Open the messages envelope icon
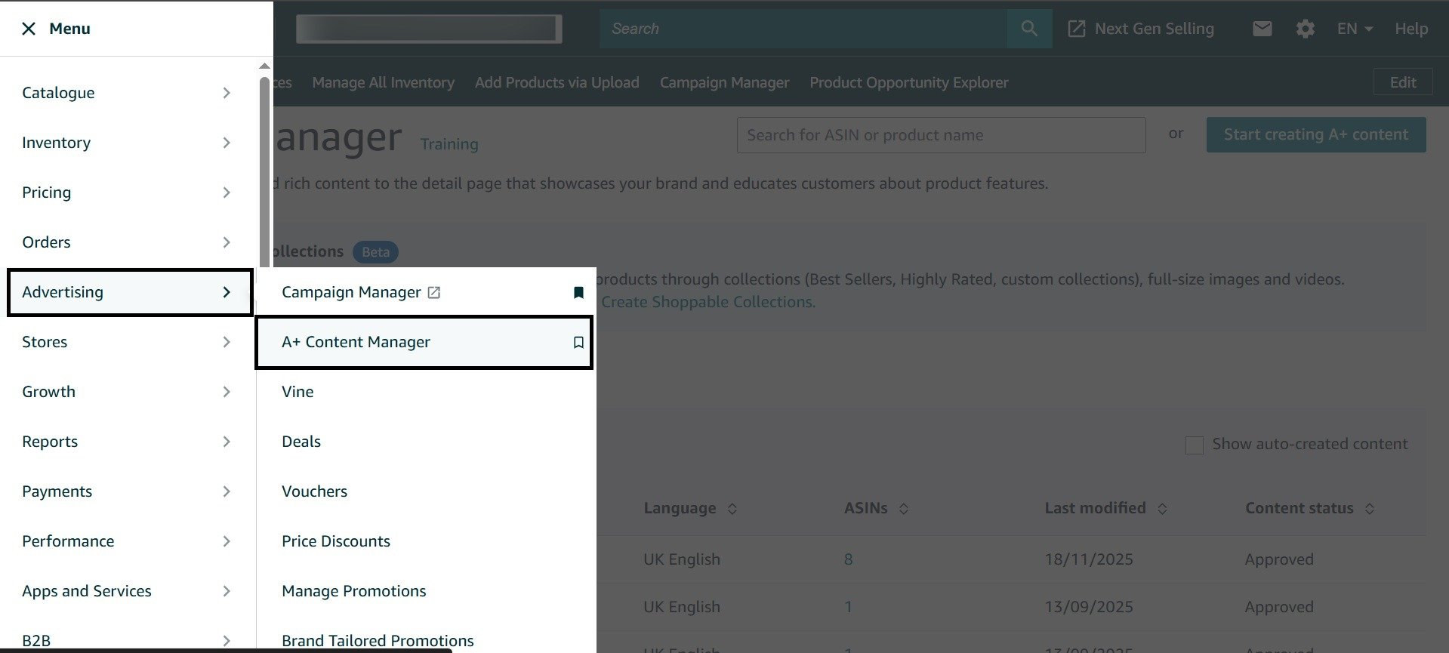The height and width of the screenshot is (653, 1449). (1262, 29)
